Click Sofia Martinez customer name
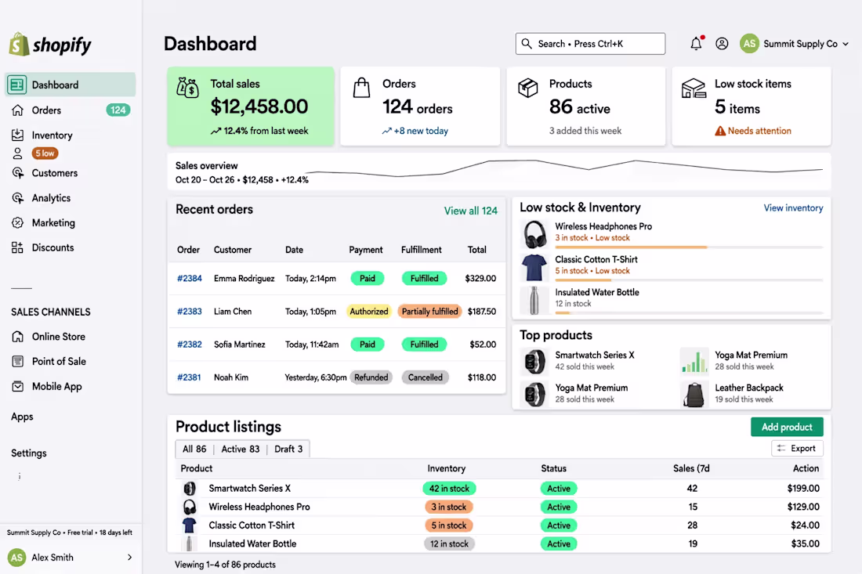Image resolution: width=862 pixels, height=574 pixels. click(240, 345)
